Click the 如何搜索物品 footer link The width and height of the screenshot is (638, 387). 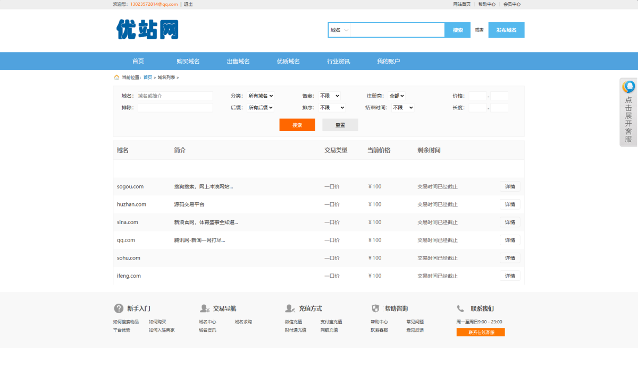pyautogui.click(x=125, y=322)
